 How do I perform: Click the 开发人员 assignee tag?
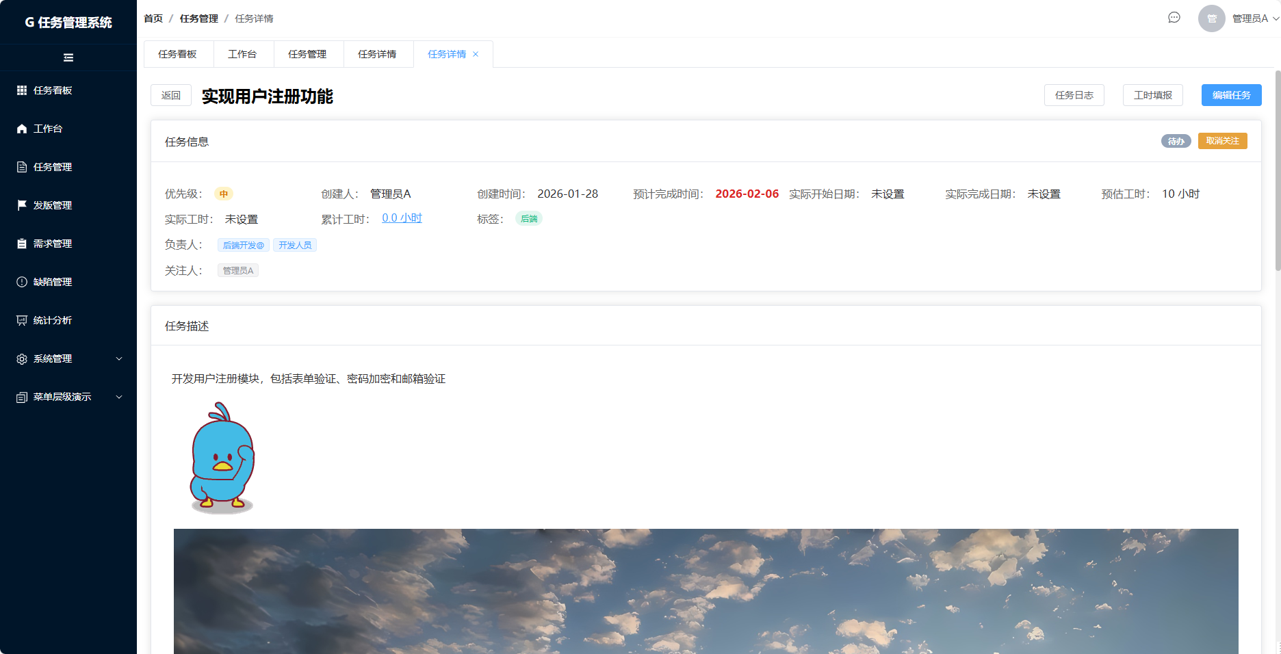(x=295, y=245)
